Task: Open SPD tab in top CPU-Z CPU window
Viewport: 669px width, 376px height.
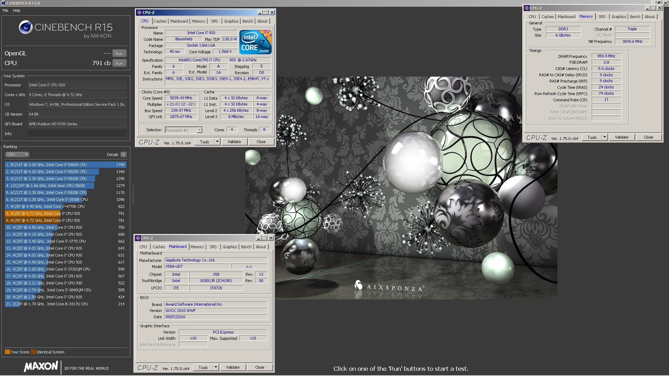Action: pyautogui.click(x=215, y=21)
